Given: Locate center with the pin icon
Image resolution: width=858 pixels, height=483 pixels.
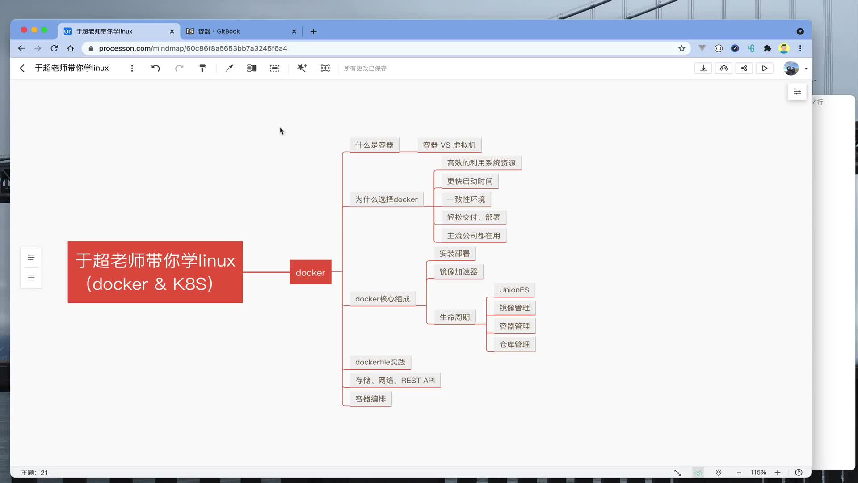Looking at the screenshot, I should click(x=719, y=473).
